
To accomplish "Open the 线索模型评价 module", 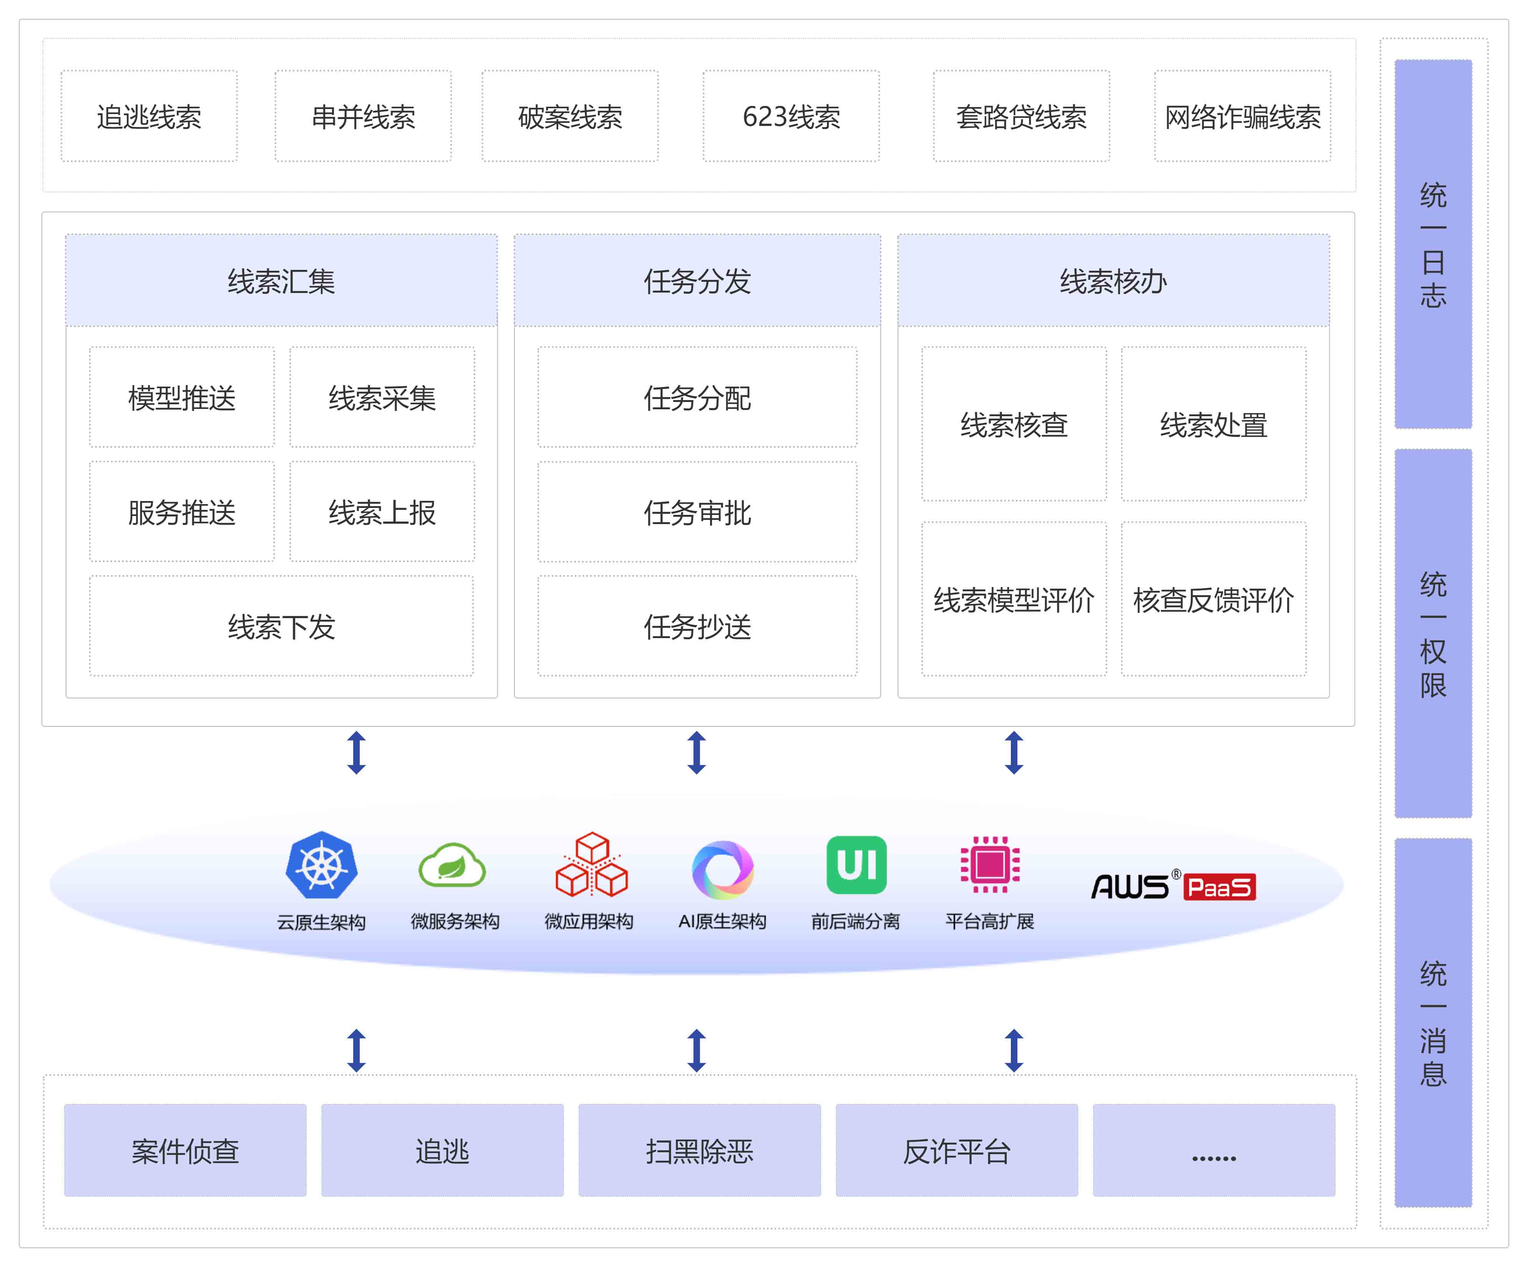I will 1014,600.
